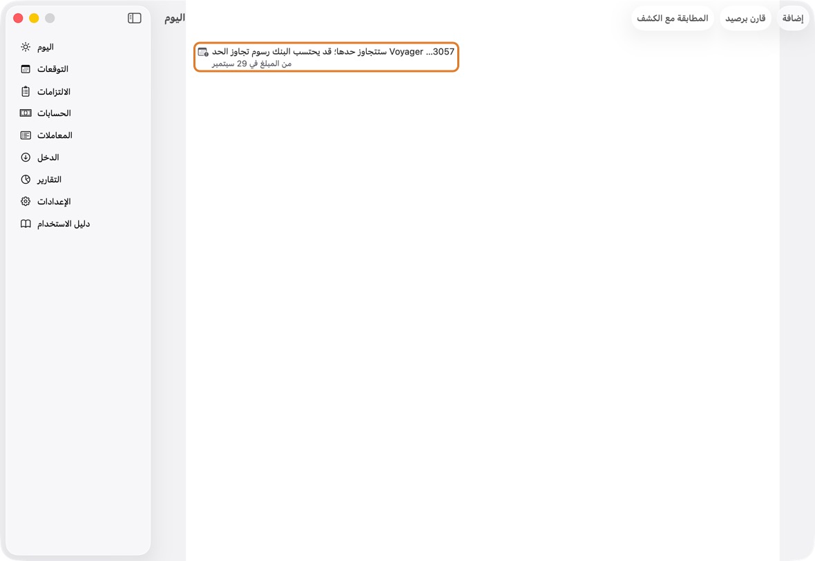Minimize the window with the yellow button
Viewport: 815px width, 561px height.
click(34, 18)
